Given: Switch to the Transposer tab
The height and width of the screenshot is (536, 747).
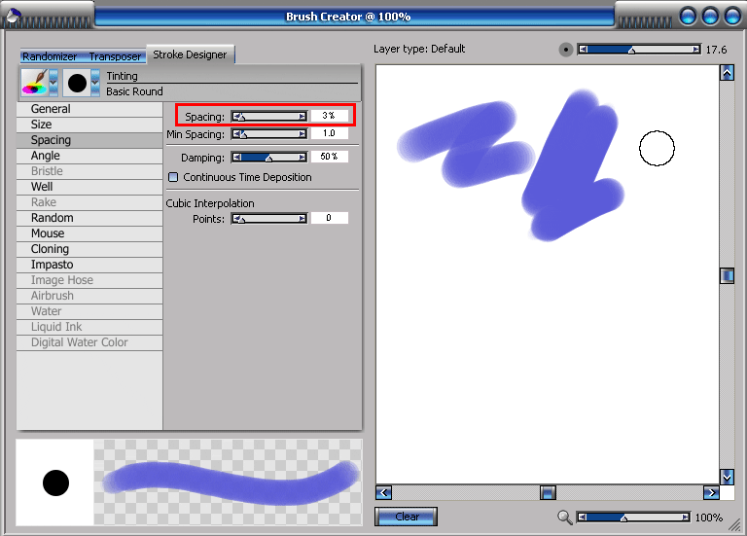Looking at the screenshot, I should click(115, 56).
